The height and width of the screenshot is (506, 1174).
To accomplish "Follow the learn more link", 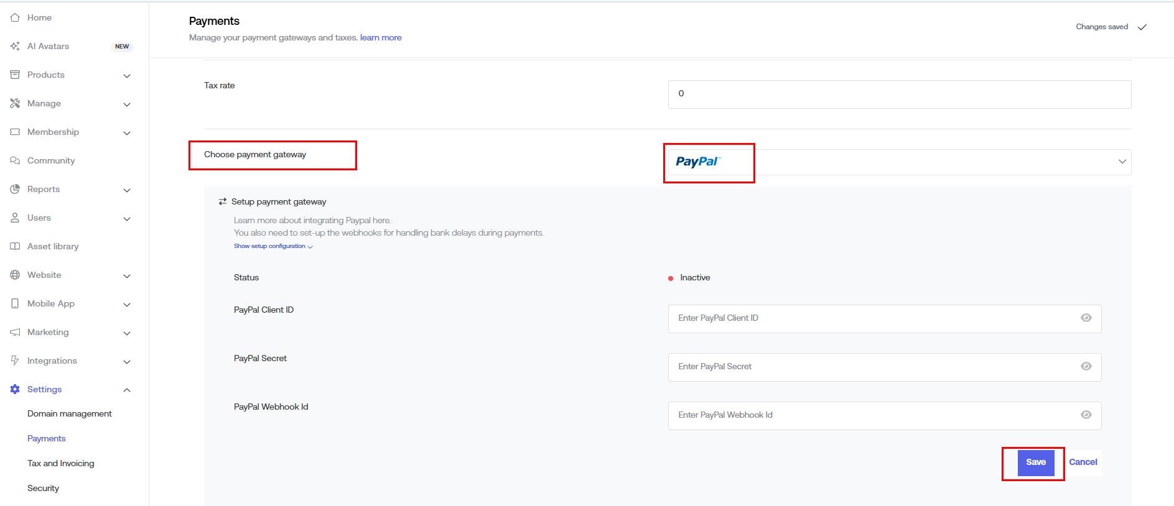I will (381, 37).
